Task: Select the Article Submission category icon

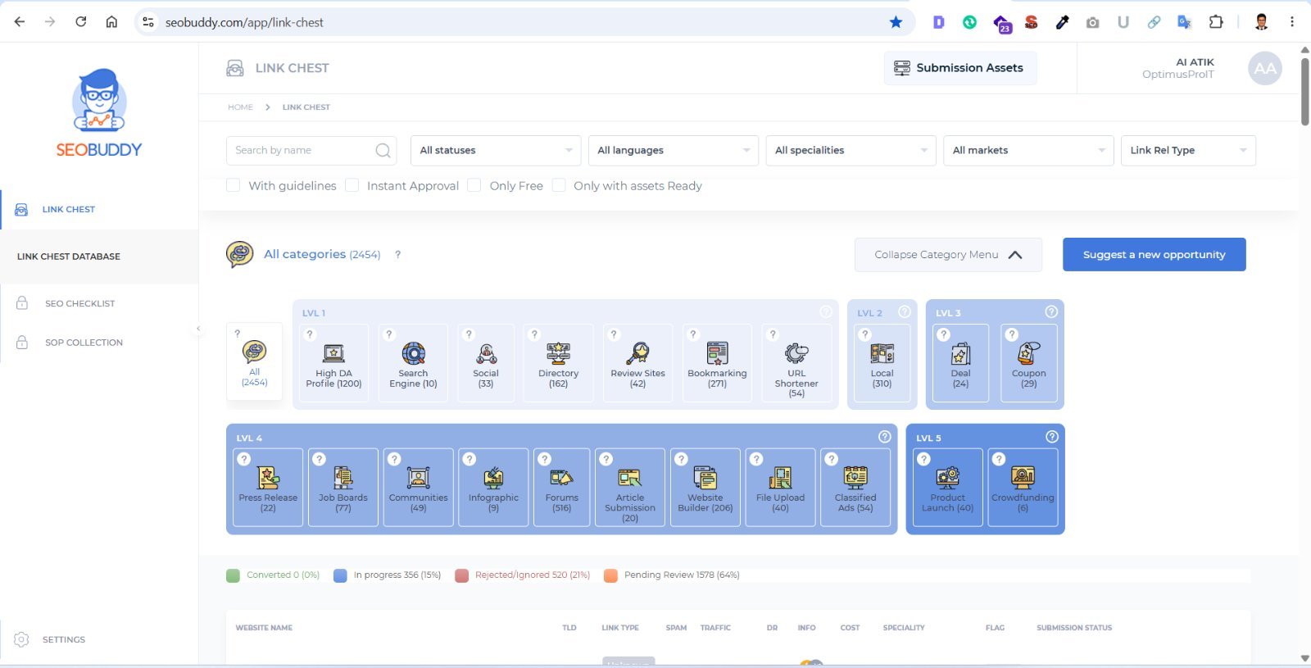Action: point(630,477)
